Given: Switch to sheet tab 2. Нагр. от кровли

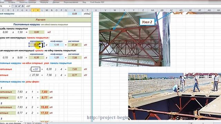Looking at the screenshot, I should point(33,123).
